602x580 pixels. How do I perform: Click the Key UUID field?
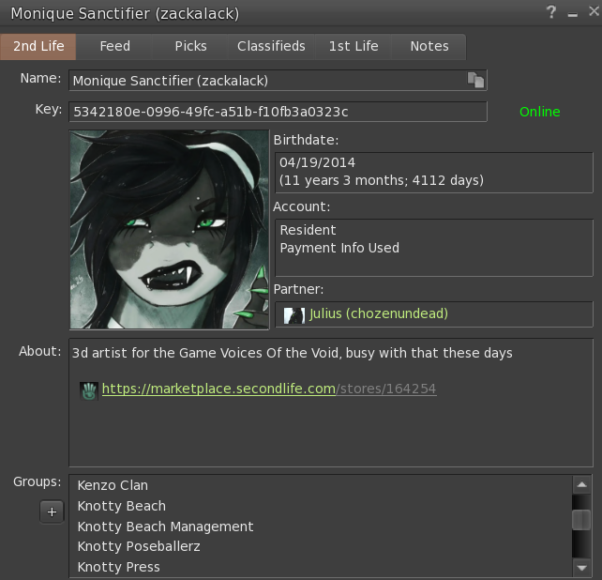click(278, 112)
